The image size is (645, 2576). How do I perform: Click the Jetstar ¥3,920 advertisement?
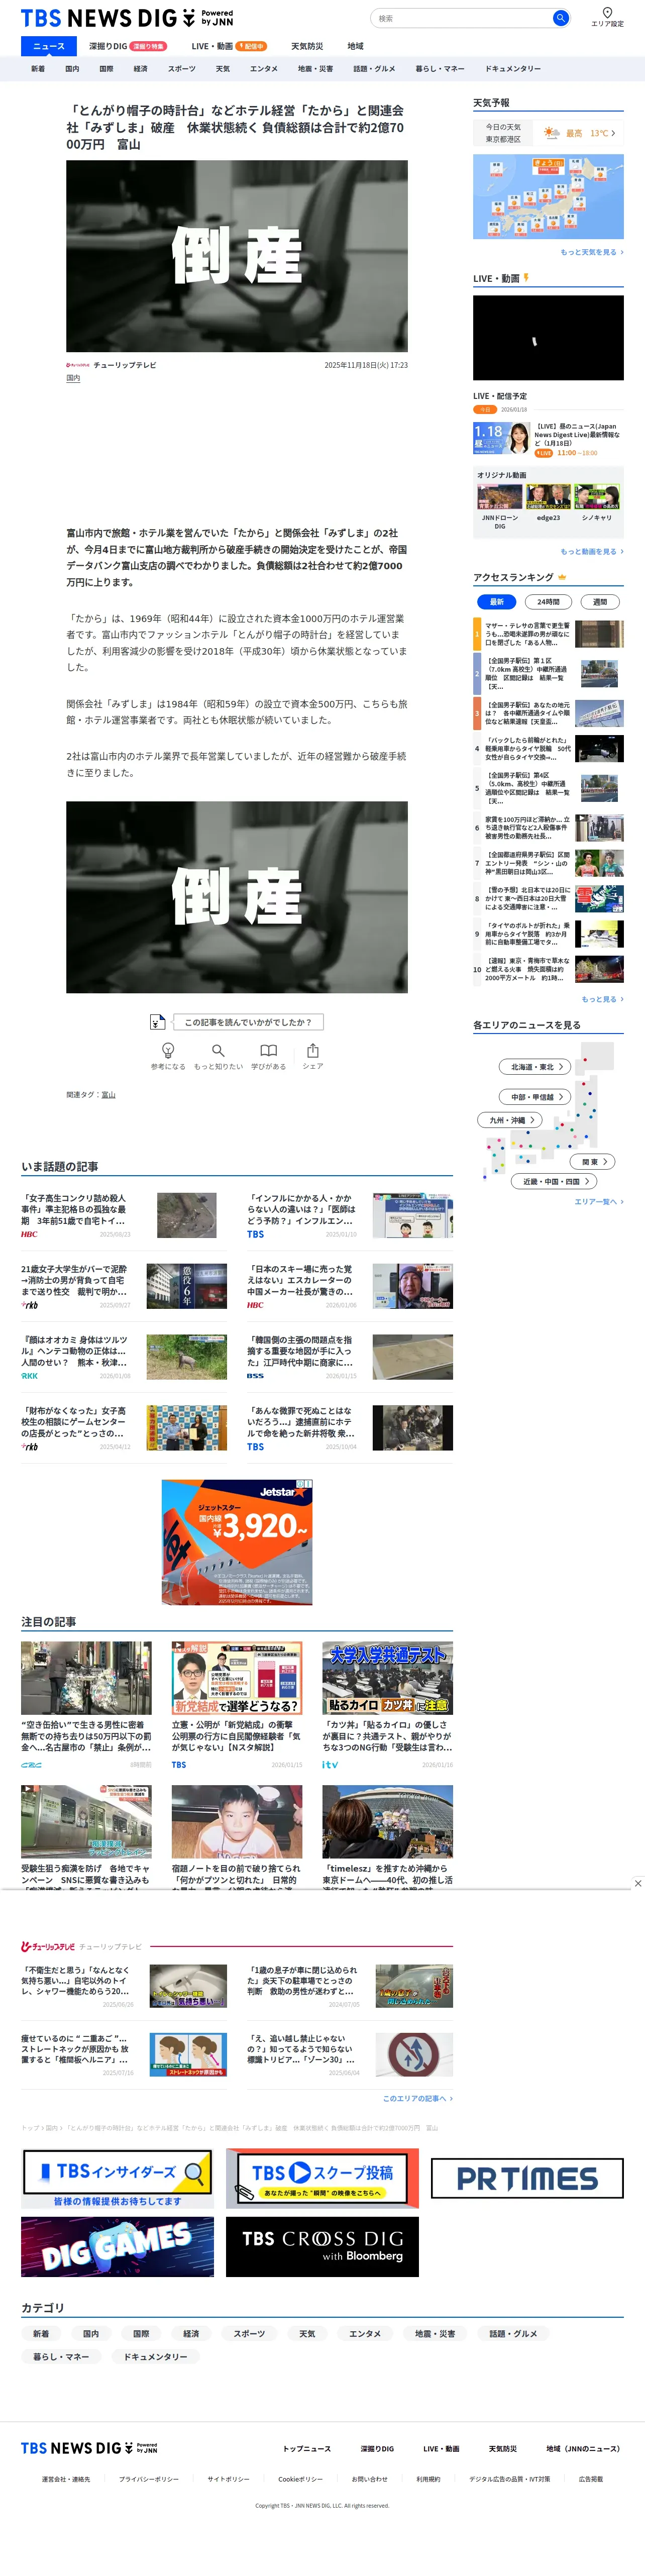click(237, 1542)
